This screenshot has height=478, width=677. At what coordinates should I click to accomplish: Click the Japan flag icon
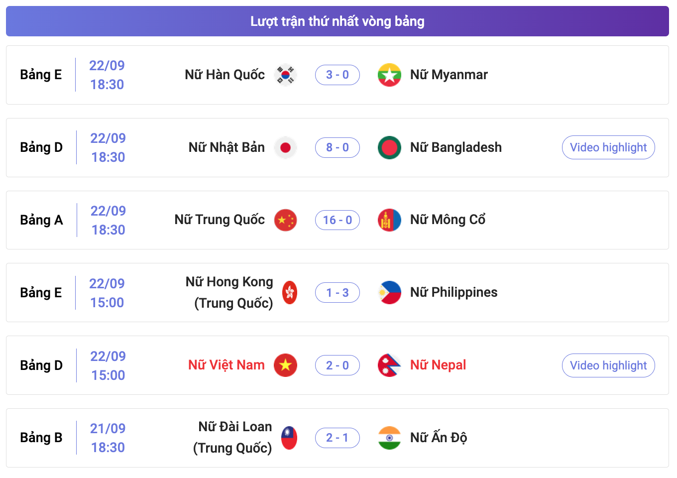286,147
